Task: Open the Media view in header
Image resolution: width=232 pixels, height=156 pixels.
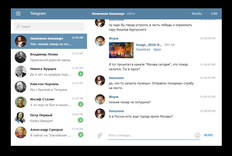Action: point(197,14)
